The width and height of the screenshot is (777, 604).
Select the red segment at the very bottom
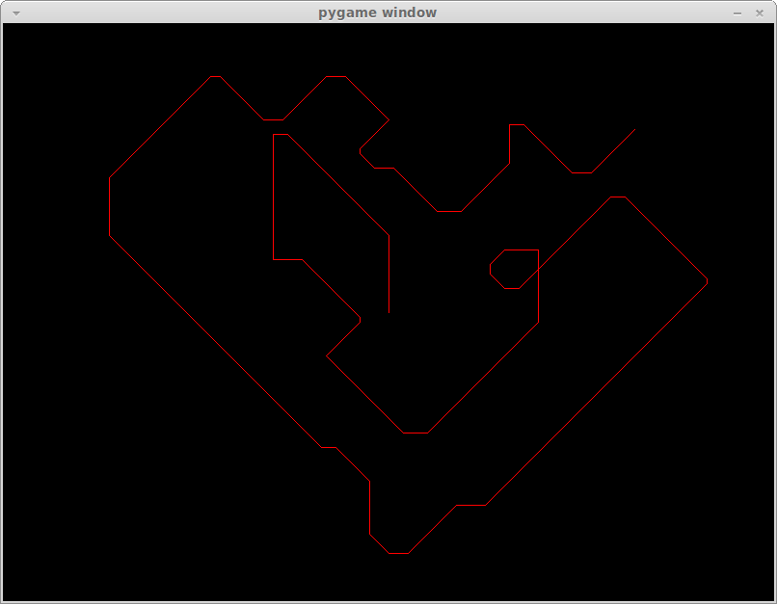[x=398, y=553]
